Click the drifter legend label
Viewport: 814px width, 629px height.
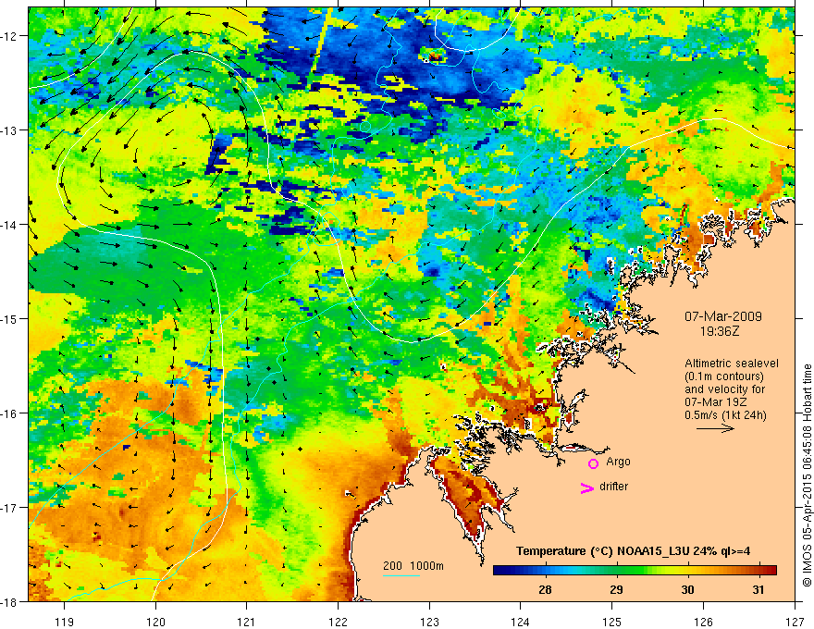[x=613, y=487]
